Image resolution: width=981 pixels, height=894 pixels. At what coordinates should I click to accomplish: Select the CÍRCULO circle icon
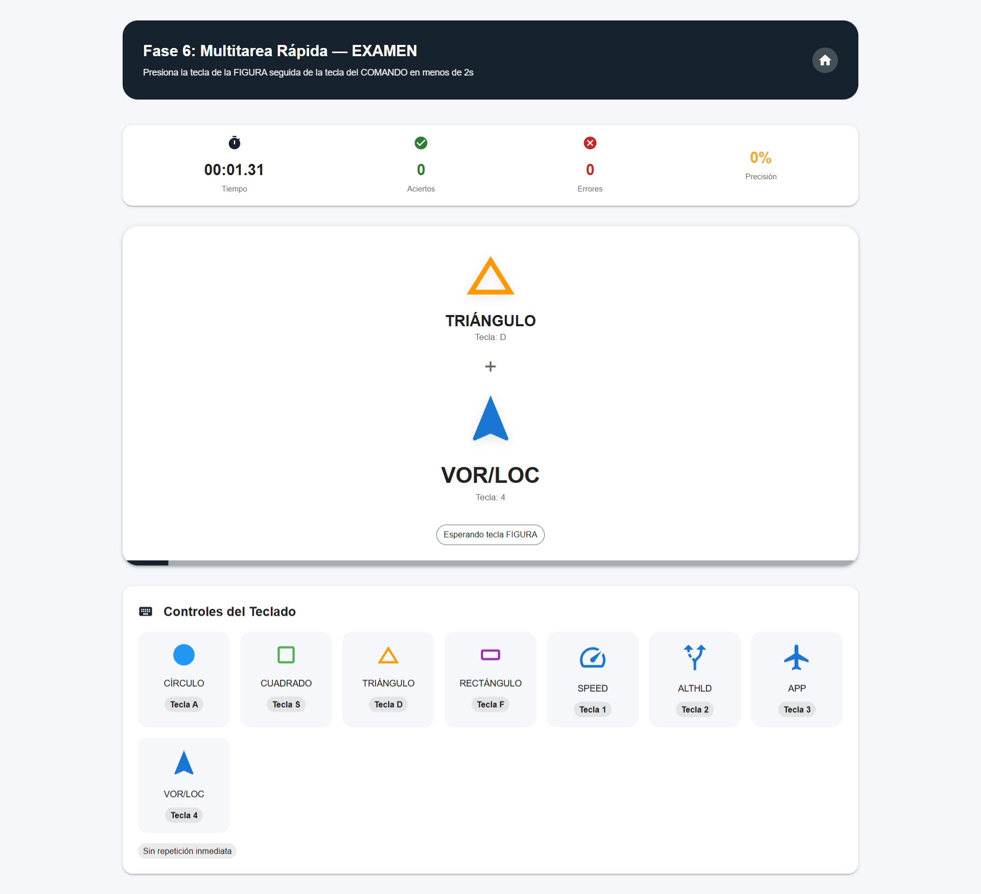click(183, 655)
